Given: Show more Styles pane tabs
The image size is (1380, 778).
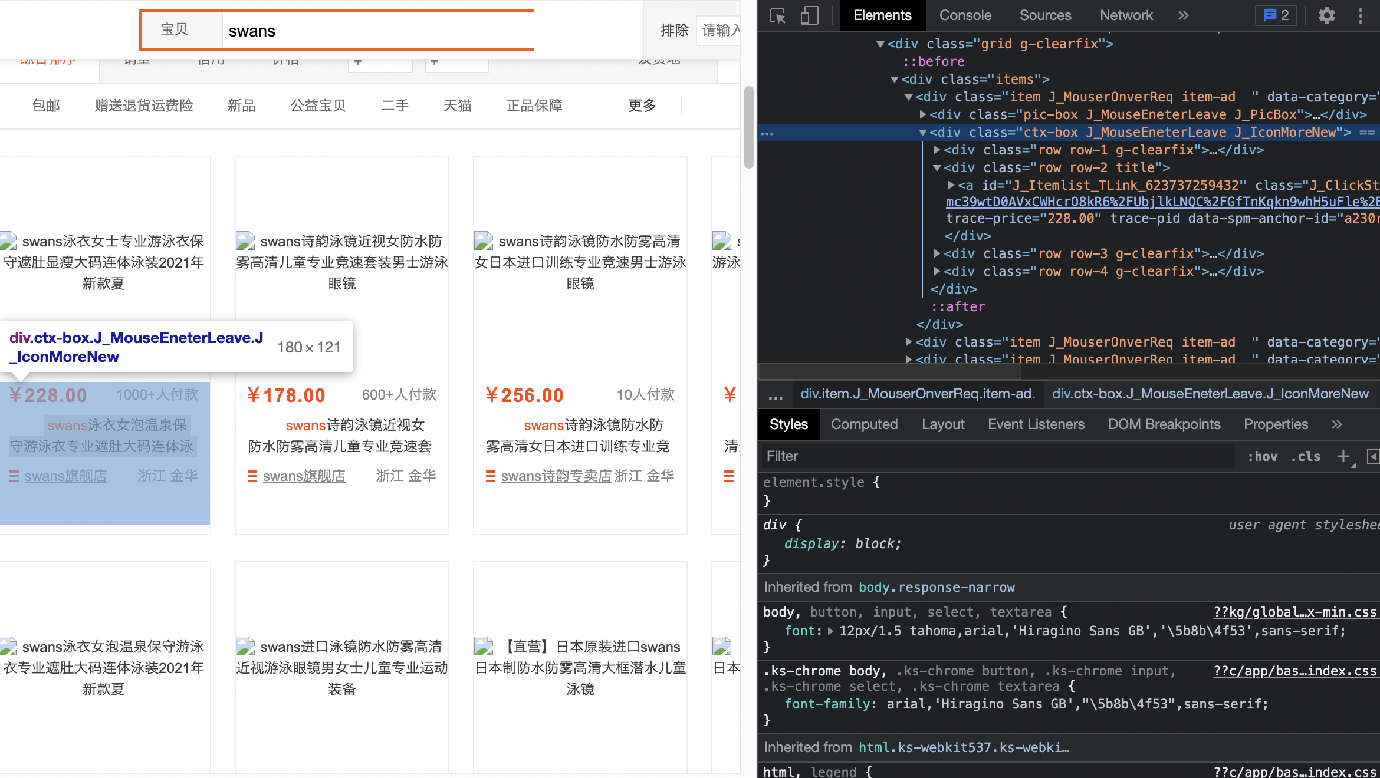Looking at the screenshot, I should [1337, 424].
